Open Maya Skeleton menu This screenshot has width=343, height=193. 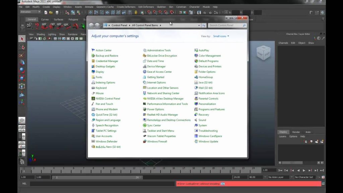(x=161, y=7)
